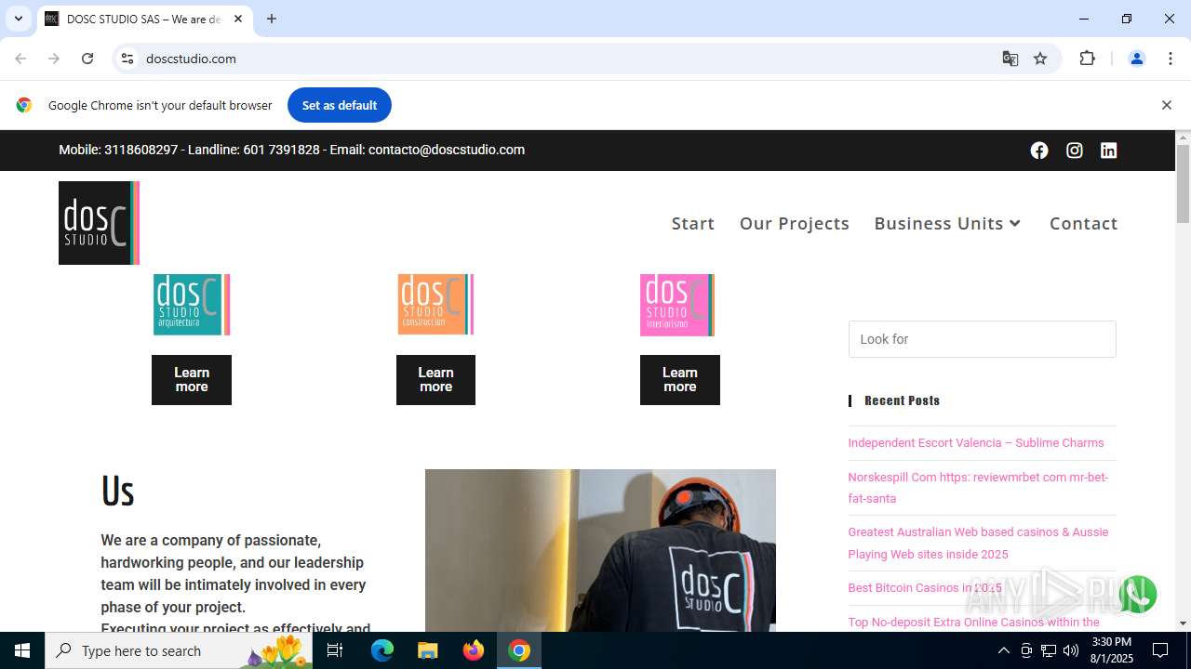
Task: Open Task View on the taskbar
Action: coord(335,650)
